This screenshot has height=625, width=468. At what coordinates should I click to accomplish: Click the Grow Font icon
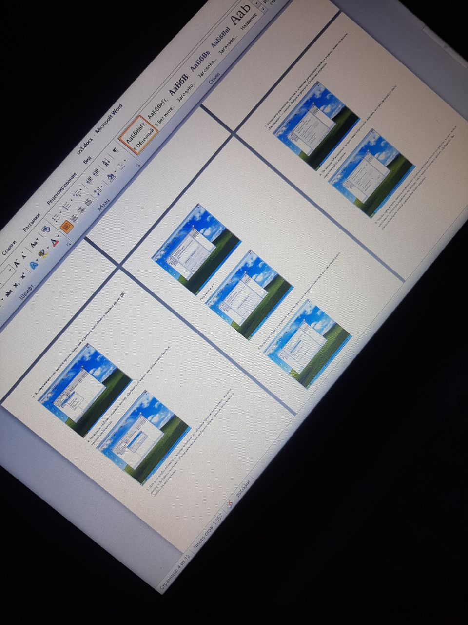point(17,263)
